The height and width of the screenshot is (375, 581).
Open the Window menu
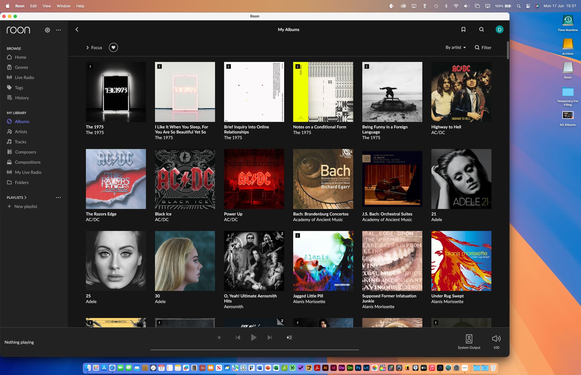(x=64, y=6)
